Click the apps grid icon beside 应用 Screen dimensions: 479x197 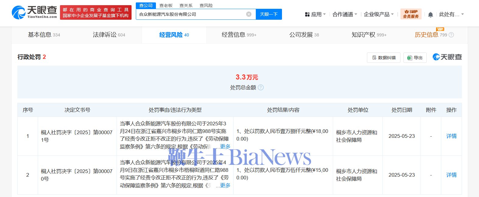coord(307,14)
